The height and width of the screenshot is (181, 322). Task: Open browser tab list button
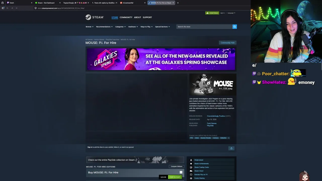(x=3, y=3)
